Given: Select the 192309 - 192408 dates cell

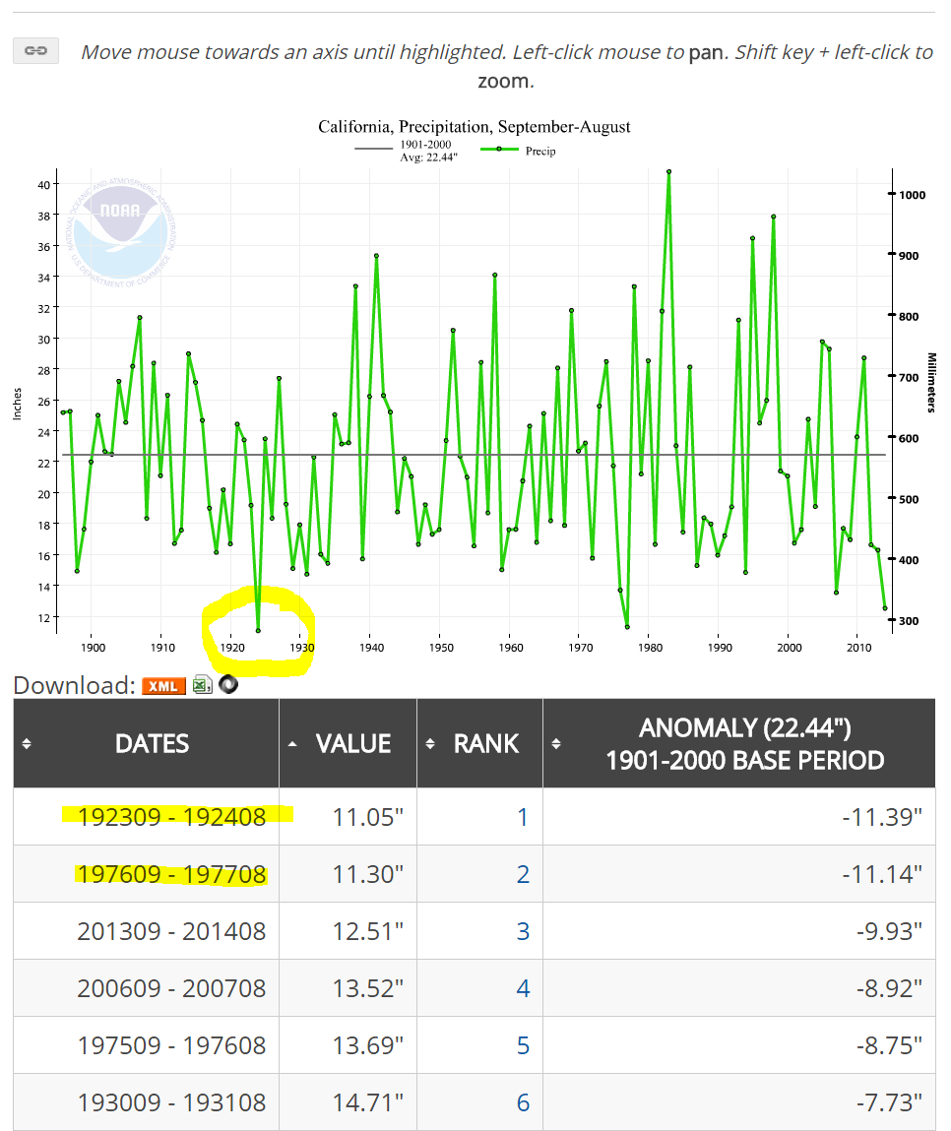Looking at the screenshot, I should point(171,817).
